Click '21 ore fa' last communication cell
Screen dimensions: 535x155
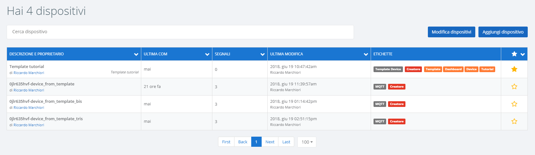[152, 86]
